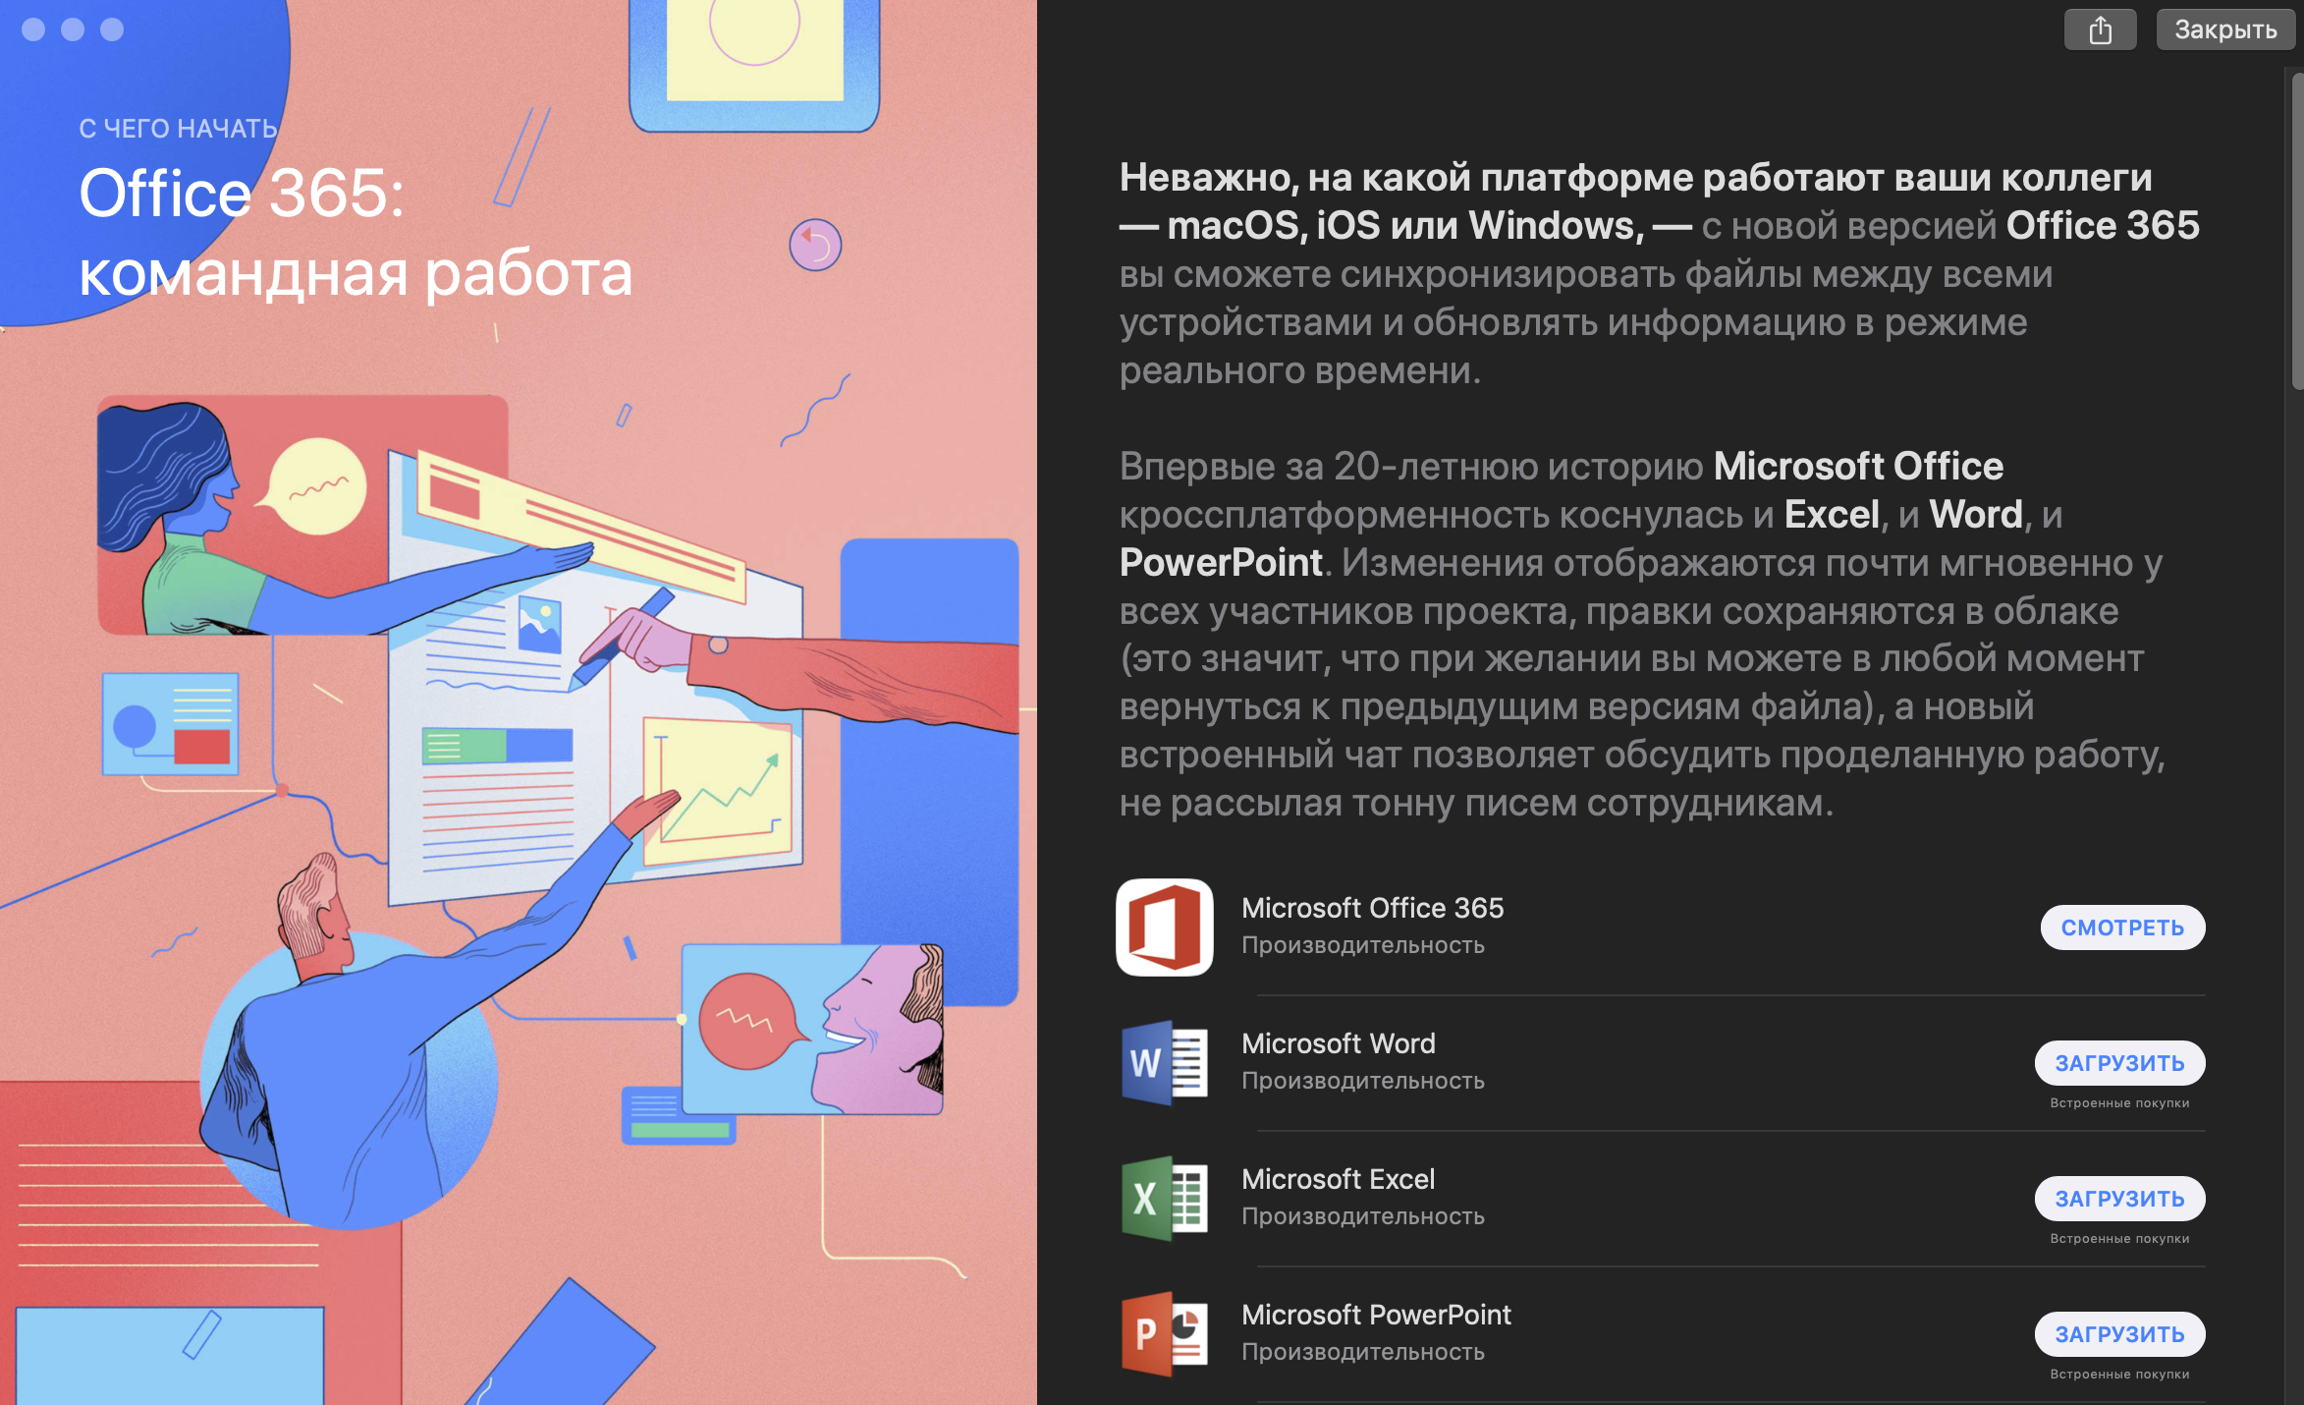Open the Microsoft Office 365 title link
Viewport: 2304px width, 1405px height.
click(1372, 908)
